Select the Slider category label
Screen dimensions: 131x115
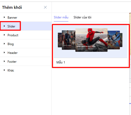(11, 26)
